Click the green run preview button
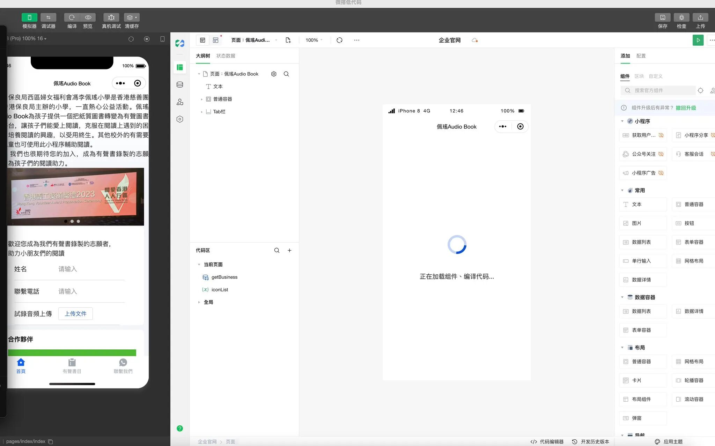The height and width of the screenshot is (446, 715). point(698,40)
